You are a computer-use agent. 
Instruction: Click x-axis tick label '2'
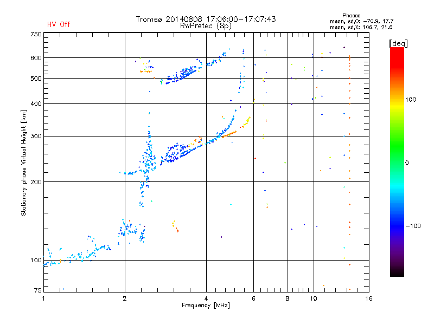coord(125,298)
